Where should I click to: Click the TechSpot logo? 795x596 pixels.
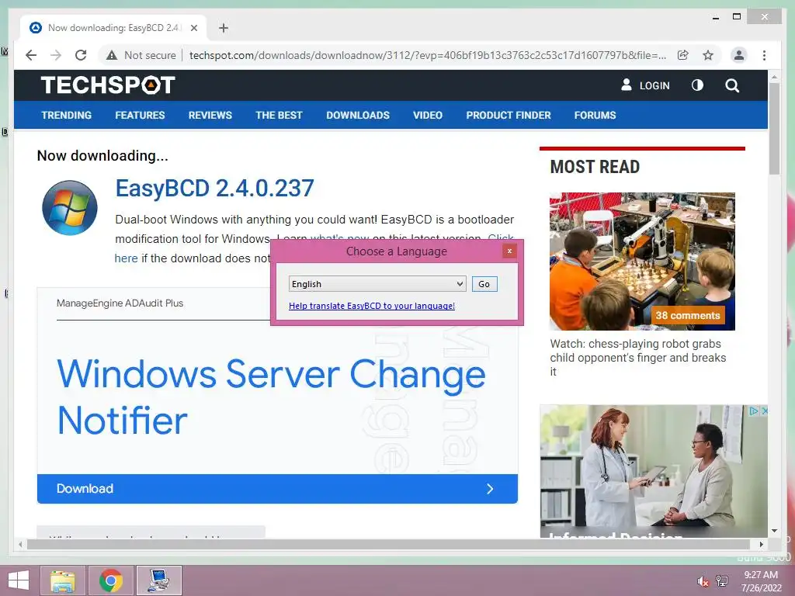[x=108, y=85]
